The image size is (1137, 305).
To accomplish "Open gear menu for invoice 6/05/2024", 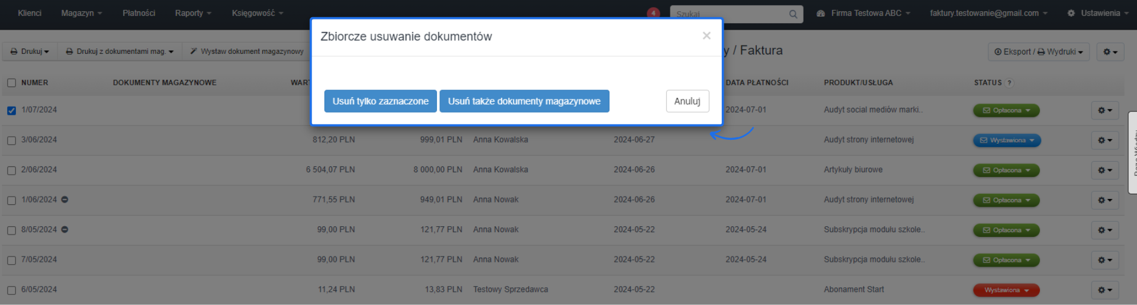I will coord(1104,290).
